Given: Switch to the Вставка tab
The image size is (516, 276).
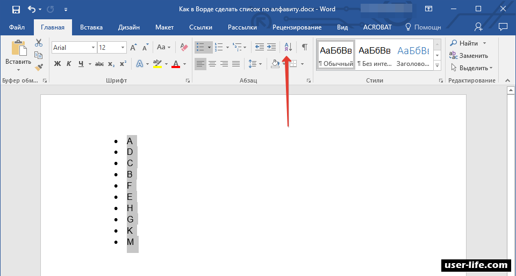Looking at the screenshot, I should pyautogui.click(x=91, y=27).
